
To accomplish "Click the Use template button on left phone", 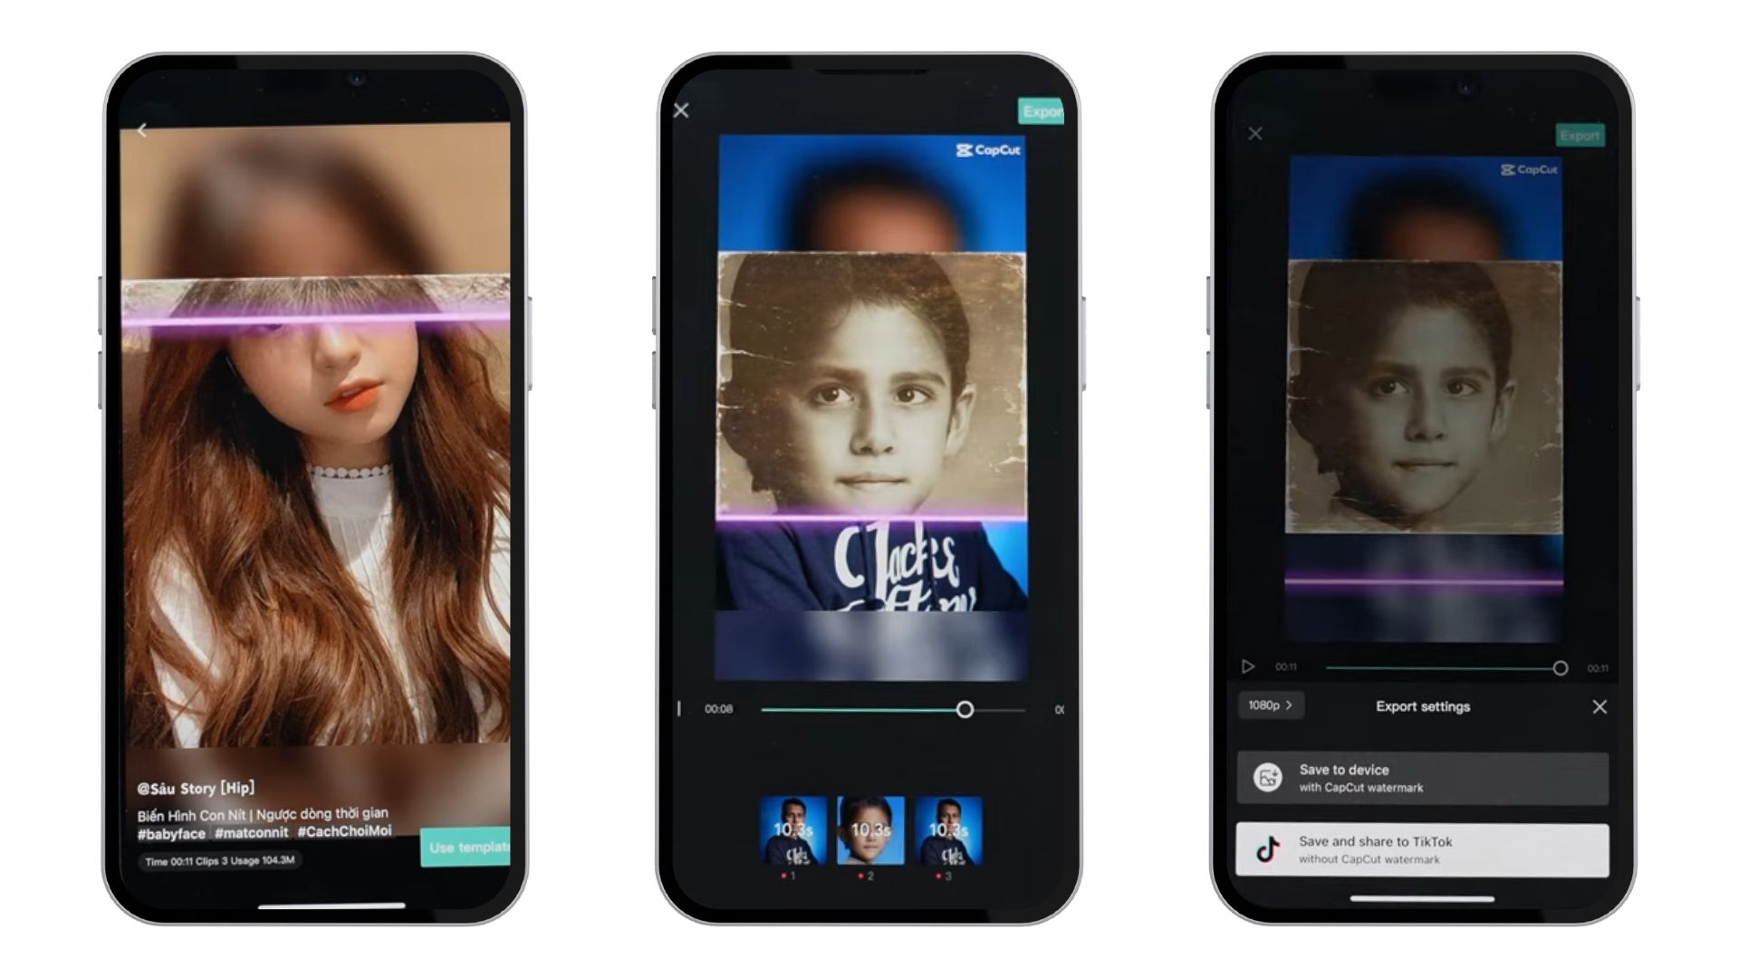I will tap(467, 847).
